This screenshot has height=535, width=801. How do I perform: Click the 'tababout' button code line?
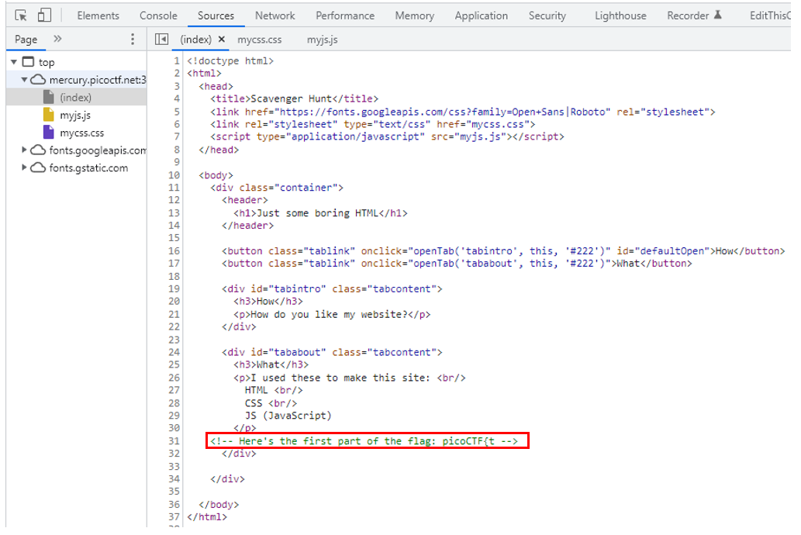pyautogui.click(x=457, y=264)
